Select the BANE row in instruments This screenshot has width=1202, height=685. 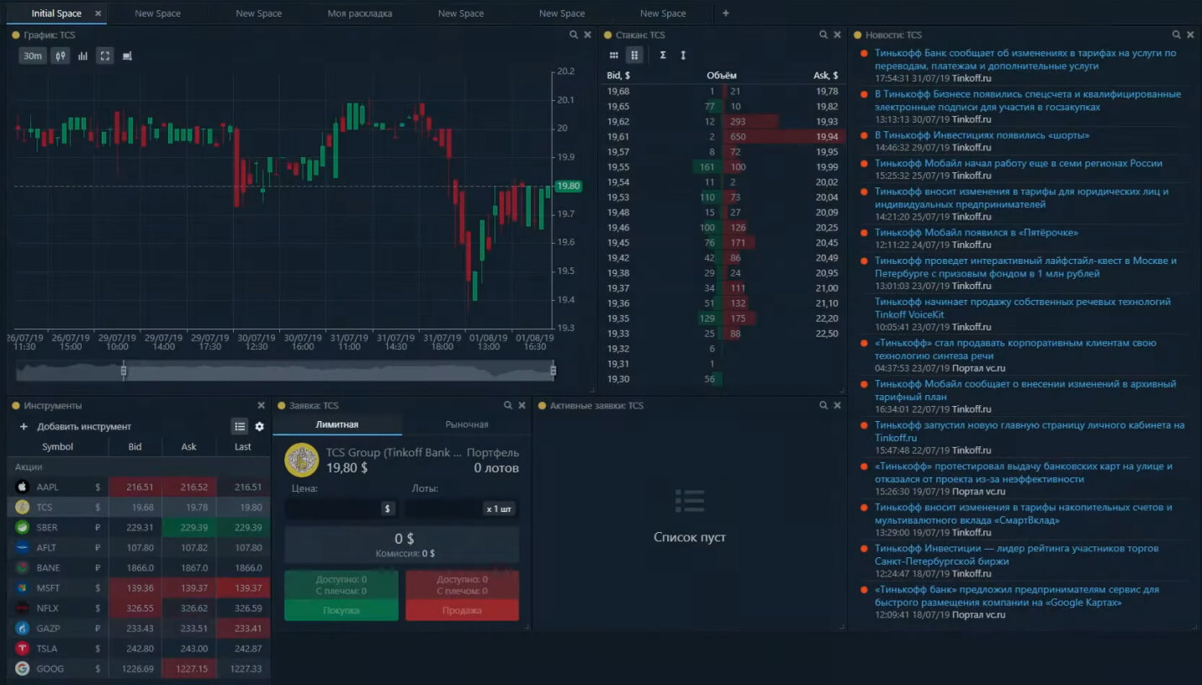140,567
